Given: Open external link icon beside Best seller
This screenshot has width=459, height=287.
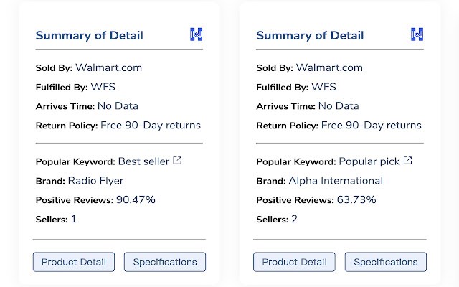Looking at the screenshot, I should click(x=177, y=161).
